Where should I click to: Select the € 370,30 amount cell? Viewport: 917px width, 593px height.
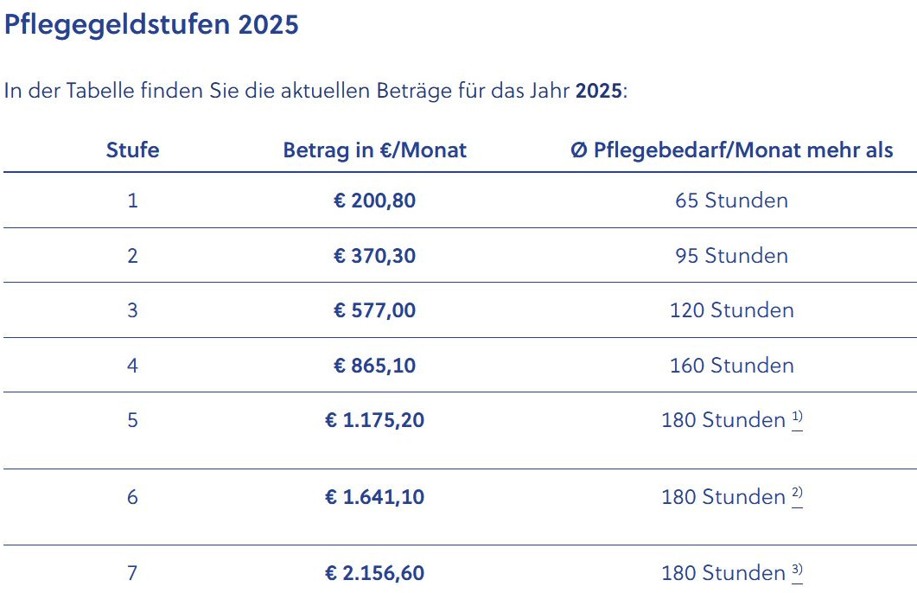[x=374, y=256]
